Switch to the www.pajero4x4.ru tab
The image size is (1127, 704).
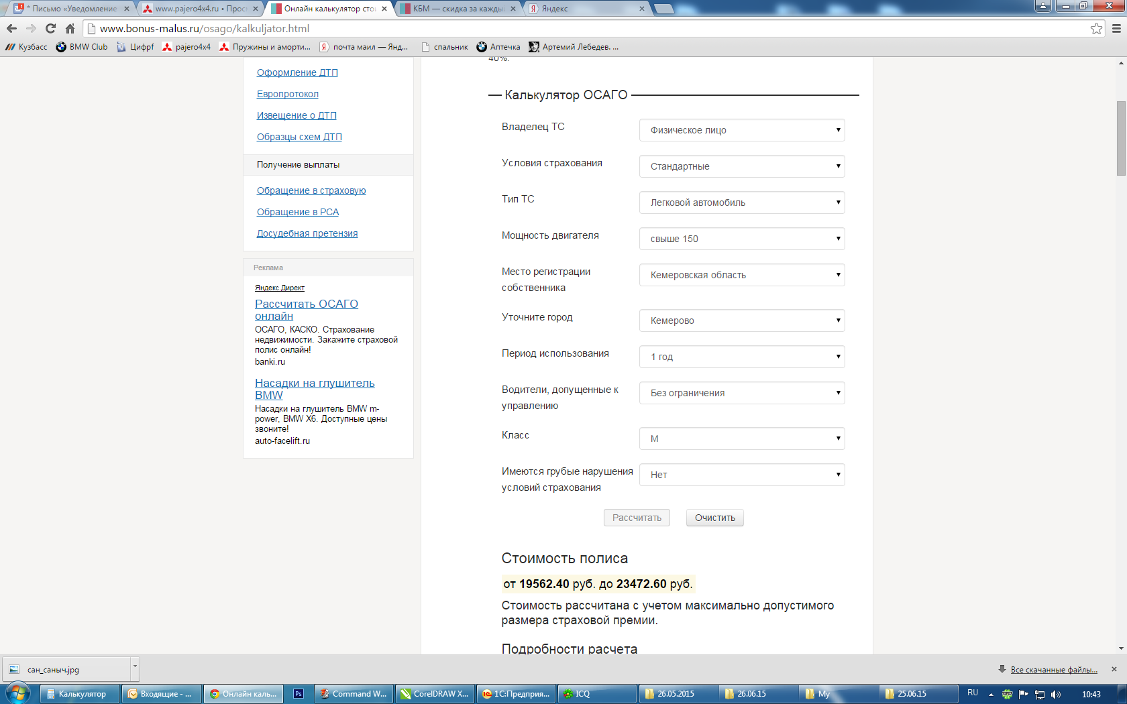pyautogui.click(x=200, y=9)
